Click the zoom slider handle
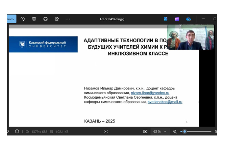 184,131
